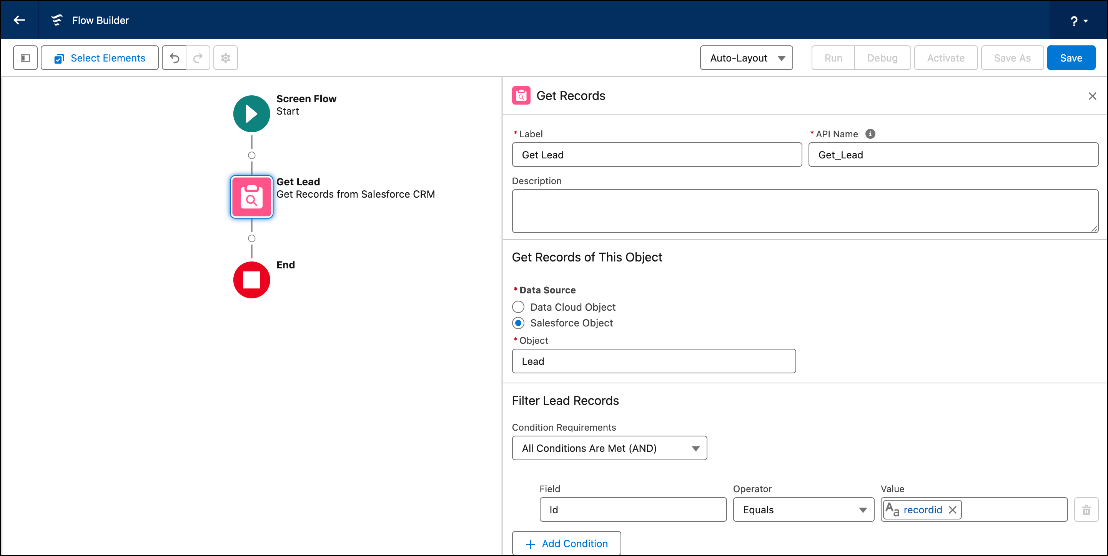Click the Screen Flow label text
Viewport: 1108px width, 556px height.
[x=306, y=98]
